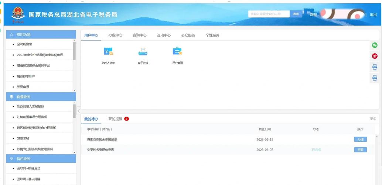Click the 搜索 button
382x185 pixels.
coord(296,14)
